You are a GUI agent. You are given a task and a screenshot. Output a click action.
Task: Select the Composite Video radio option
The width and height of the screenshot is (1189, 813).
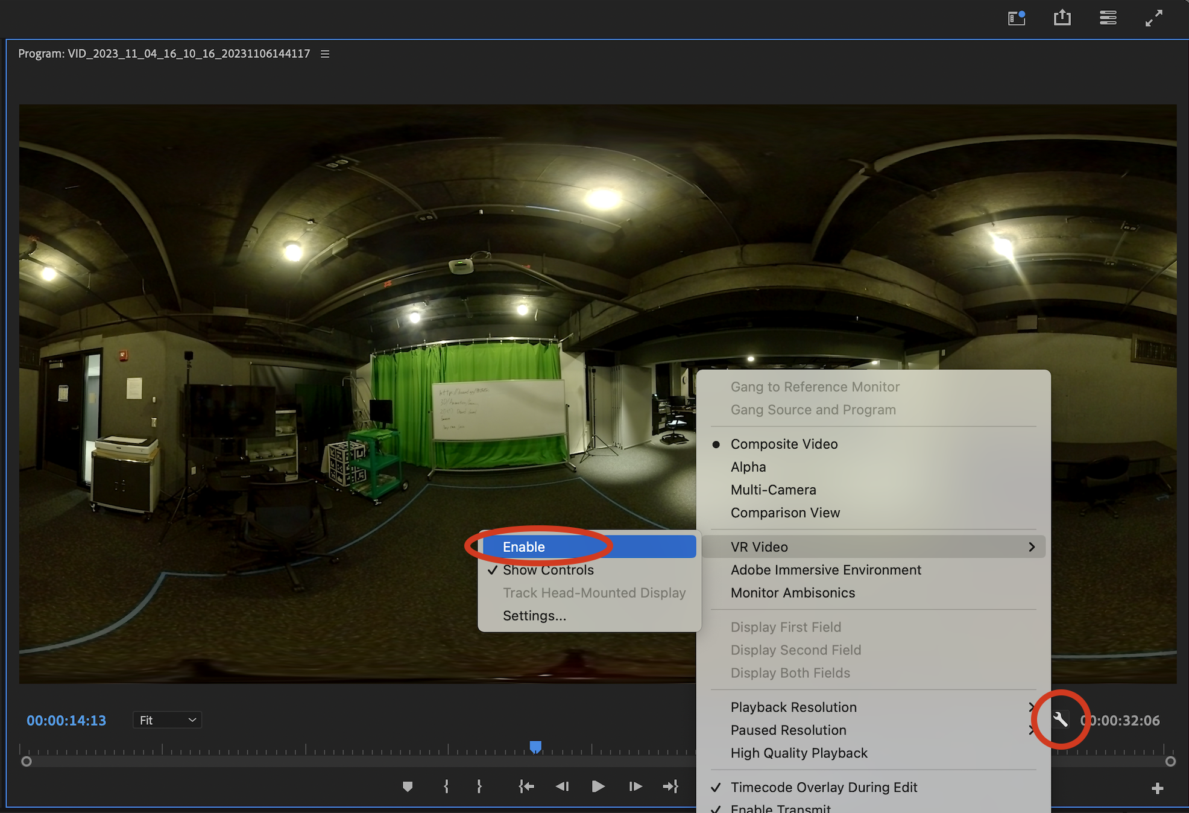pos(873,444)
